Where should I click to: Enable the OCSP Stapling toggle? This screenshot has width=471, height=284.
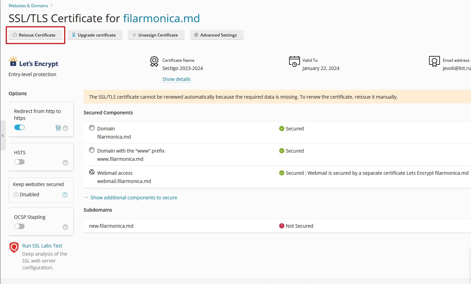[19, 226]
